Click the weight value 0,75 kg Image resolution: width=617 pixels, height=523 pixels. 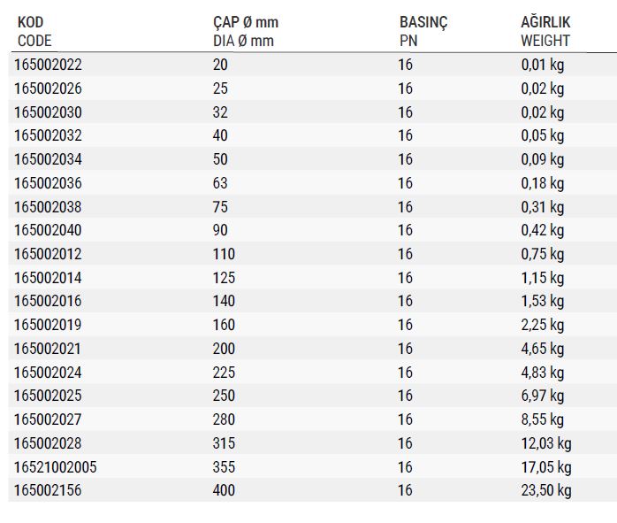click(543, 254)
